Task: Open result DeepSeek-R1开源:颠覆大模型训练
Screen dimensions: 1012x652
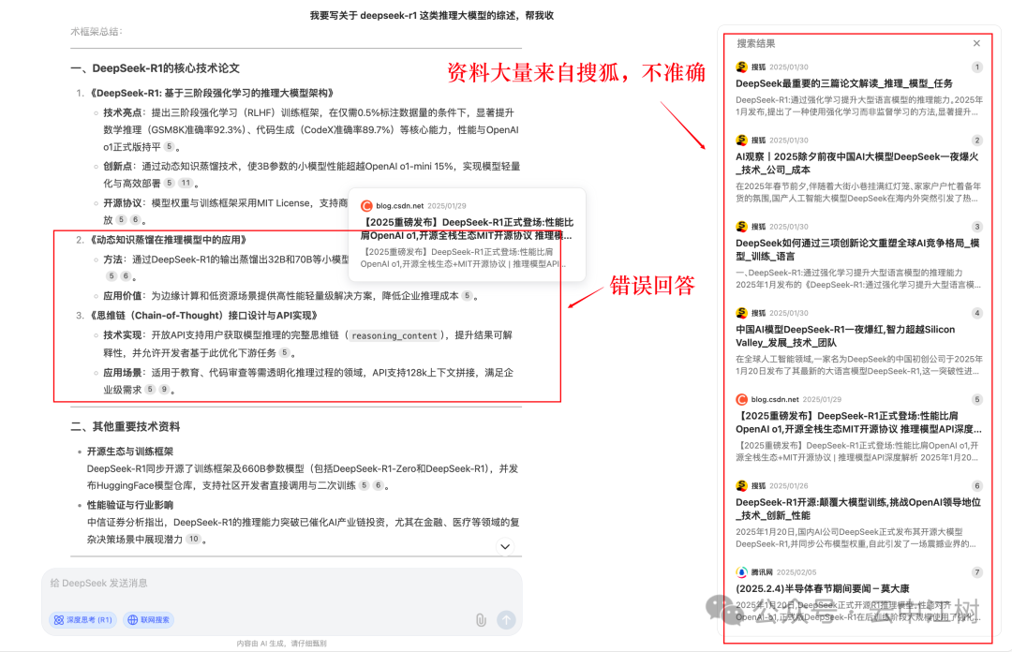Action: click(858, 509)
